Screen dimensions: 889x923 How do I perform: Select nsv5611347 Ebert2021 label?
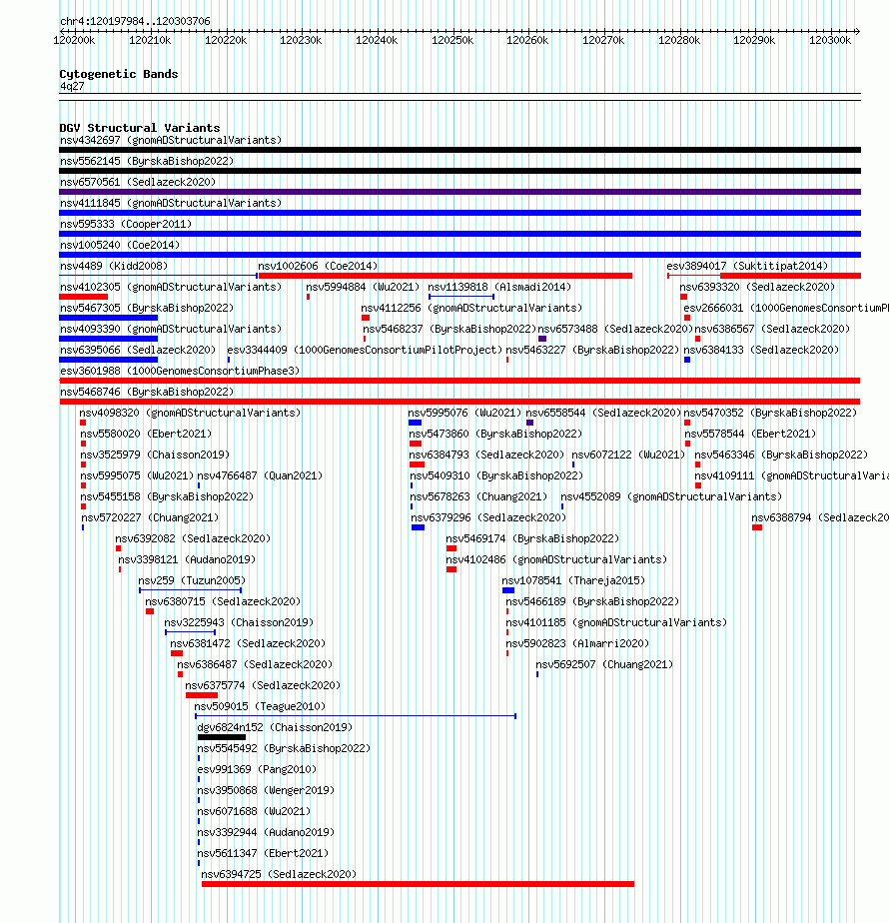tap(263, 853)
